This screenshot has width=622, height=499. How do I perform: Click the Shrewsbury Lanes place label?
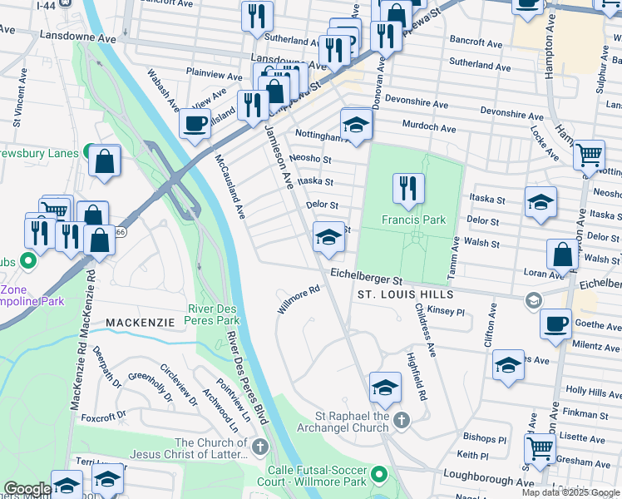tap(39, 154)
